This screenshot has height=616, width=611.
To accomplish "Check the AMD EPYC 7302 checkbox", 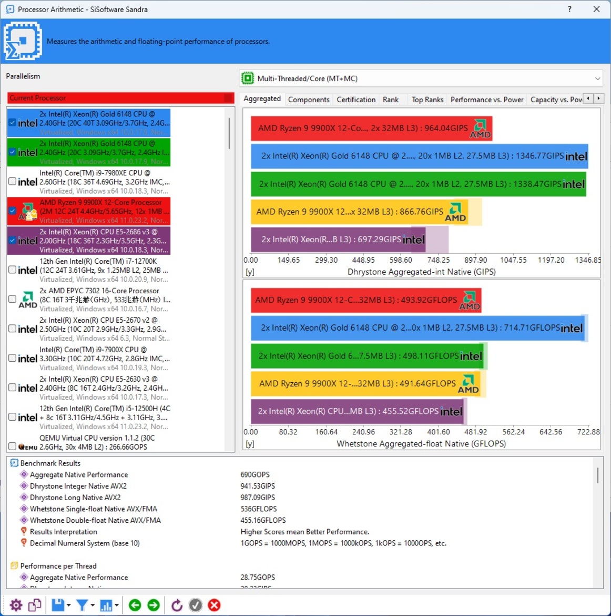I will (12, 300).
